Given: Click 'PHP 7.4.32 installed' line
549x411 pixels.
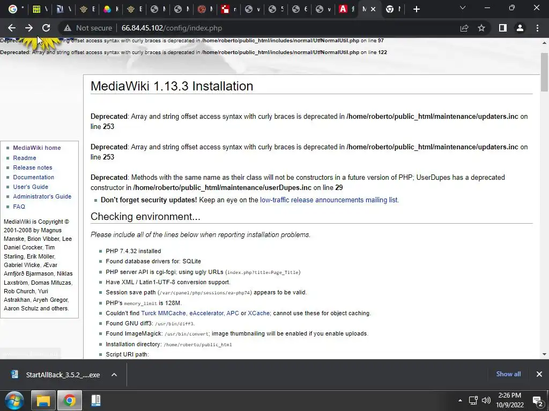Looking at the screenshot, I should point(133,251).
